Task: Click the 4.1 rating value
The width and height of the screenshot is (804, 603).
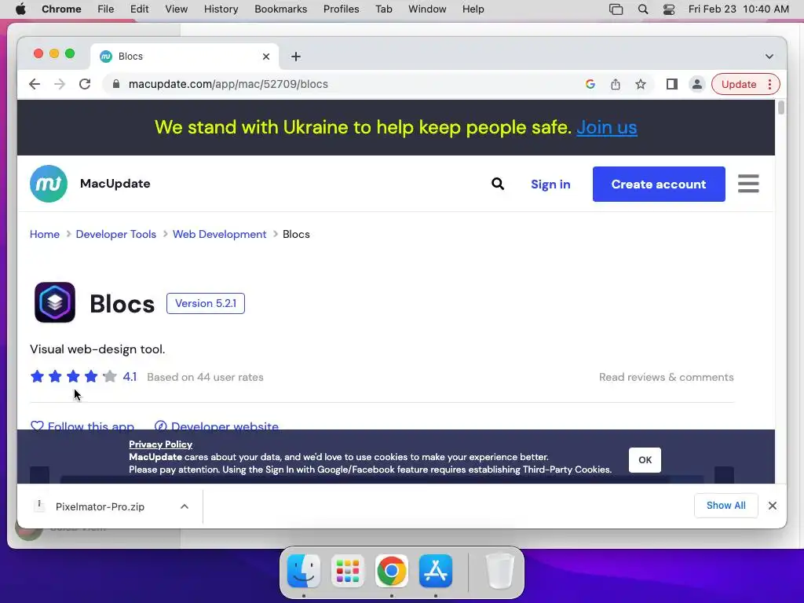Action: click(130, 377)
